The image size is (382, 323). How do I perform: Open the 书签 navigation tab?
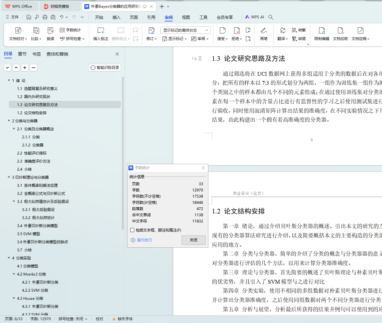(x=37, y=54)
